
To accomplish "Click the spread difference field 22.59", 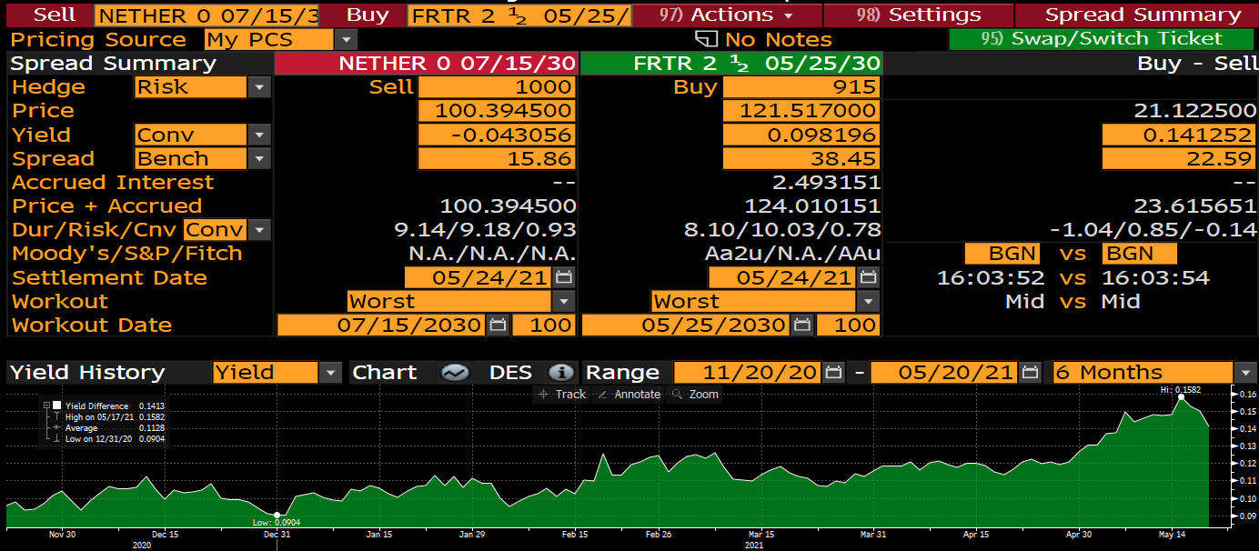I will (x=1179, y=158).
